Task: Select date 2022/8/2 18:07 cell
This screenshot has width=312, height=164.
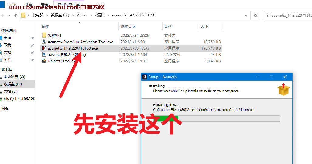Action: (134, 61)
